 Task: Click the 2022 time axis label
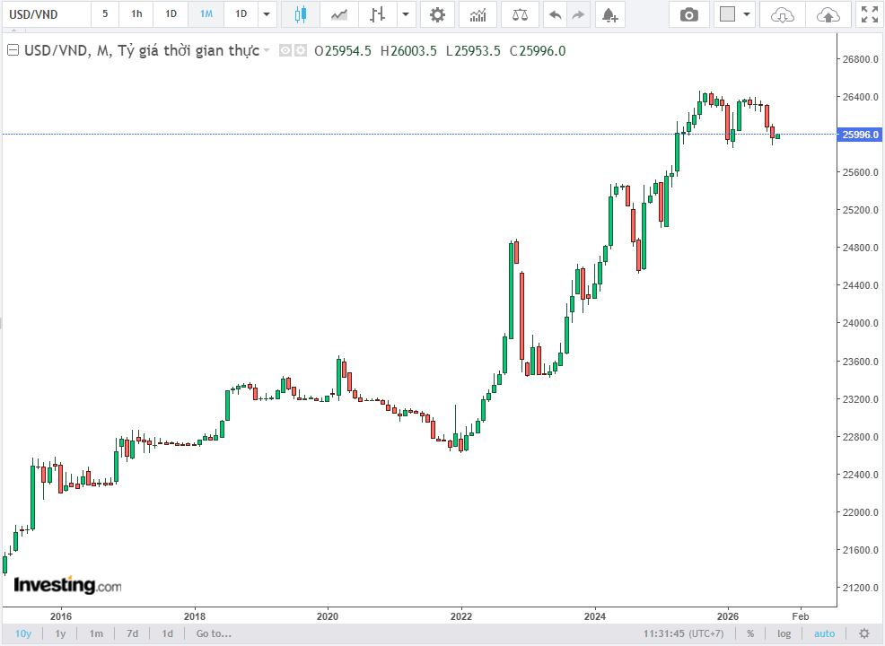coord(461,616)
